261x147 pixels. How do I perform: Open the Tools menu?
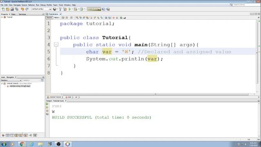(x=61, y=5)
